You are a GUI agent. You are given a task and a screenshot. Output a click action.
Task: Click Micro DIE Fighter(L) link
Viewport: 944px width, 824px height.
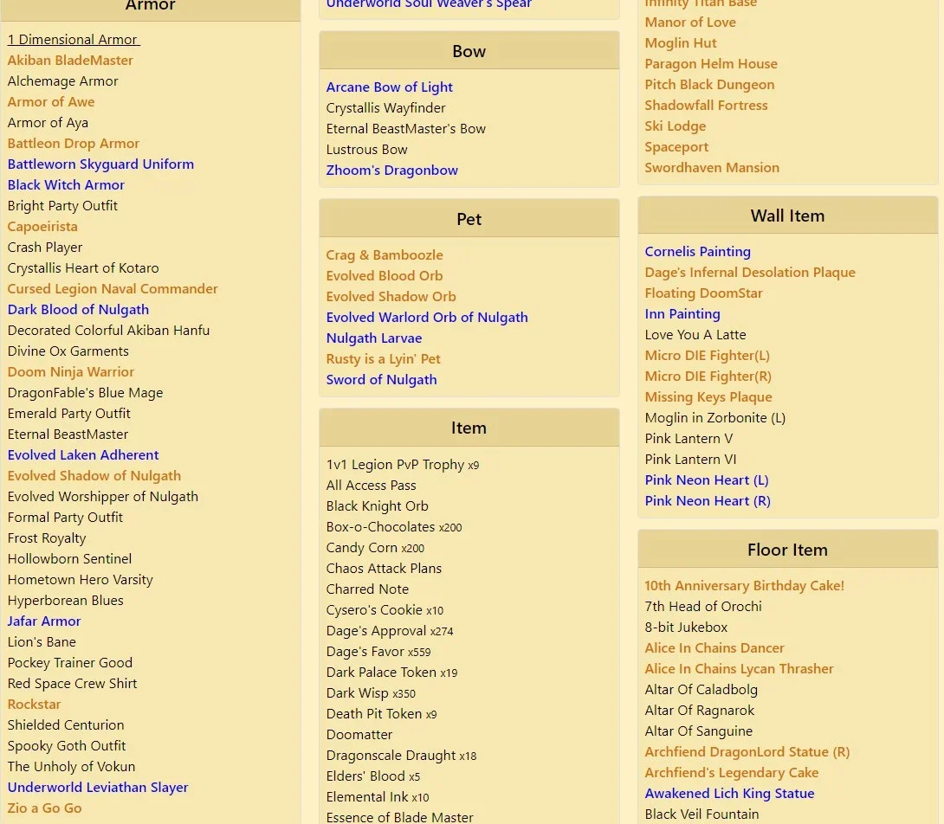click(x=707, y=356)
